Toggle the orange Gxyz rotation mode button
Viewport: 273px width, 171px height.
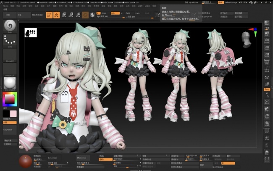(x=267, y=89)
